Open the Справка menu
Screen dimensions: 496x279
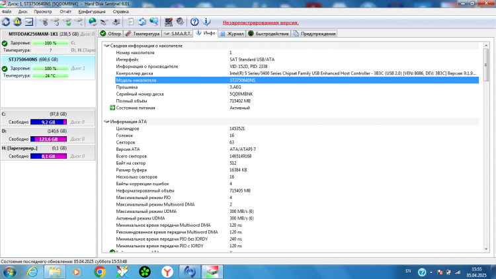tap(120, 11)
